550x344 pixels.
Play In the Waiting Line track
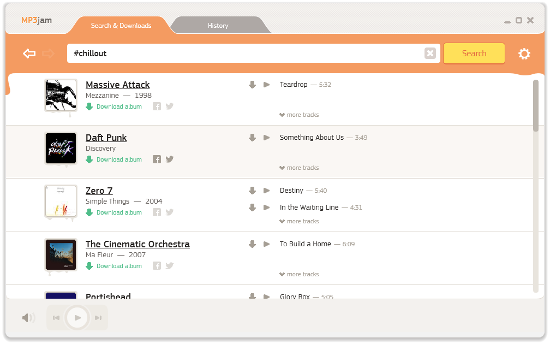click(267, 207)
